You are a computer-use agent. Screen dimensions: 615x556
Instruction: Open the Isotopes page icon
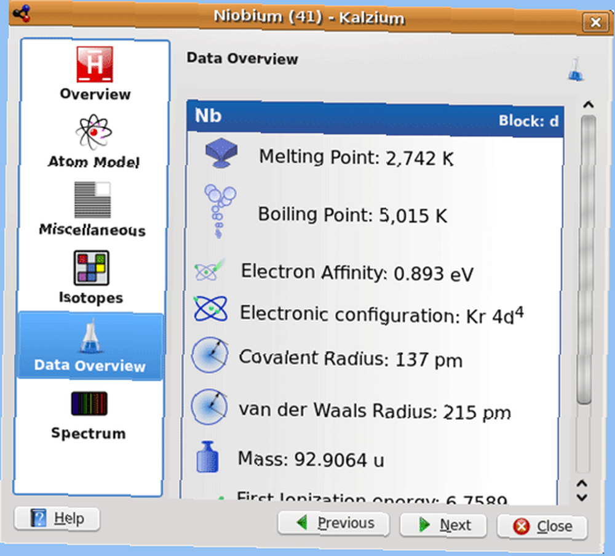(x=92, y=268)
